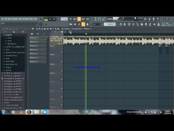The width and height of the screenshot is (174, 131).
Task: Click the step editing mode icon
Action: 79,24
